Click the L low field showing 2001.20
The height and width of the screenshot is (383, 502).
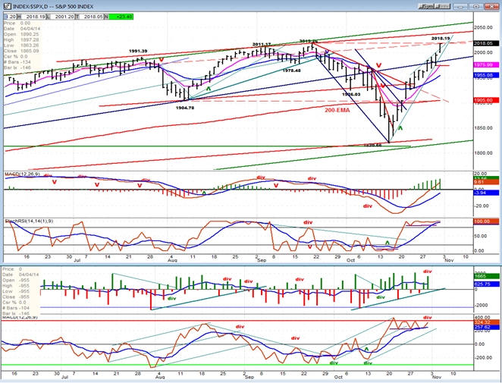61,17
